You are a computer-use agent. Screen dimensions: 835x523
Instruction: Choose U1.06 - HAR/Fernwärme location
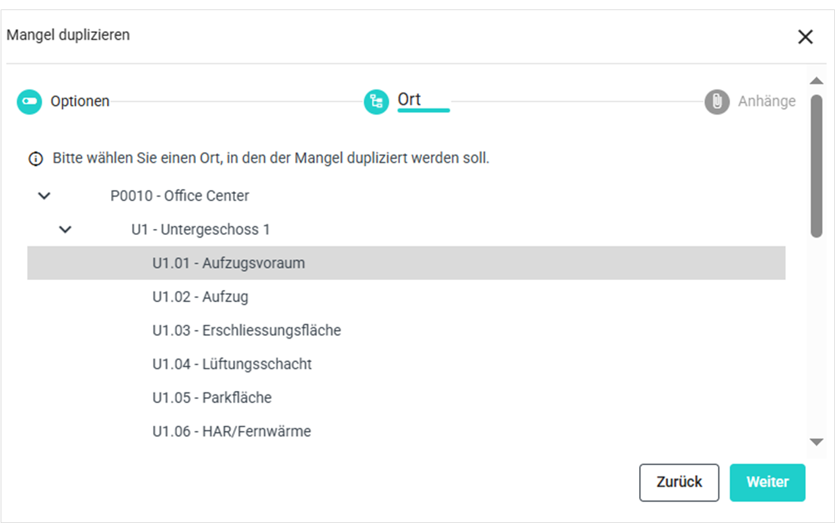(232, 431)
